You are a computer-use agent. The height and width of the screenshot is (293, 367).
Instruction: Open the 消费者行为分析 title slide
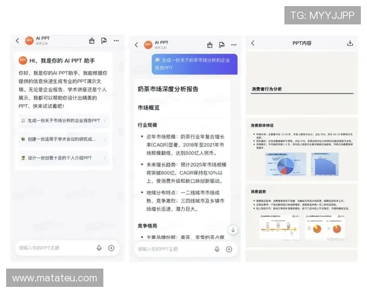tap(302, 83)
